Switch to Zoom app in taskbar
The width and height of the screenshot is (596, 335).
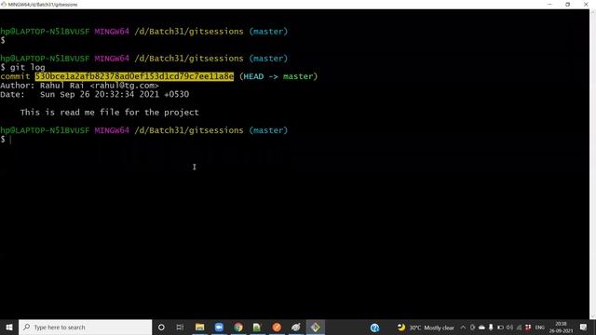coord(219,327)
